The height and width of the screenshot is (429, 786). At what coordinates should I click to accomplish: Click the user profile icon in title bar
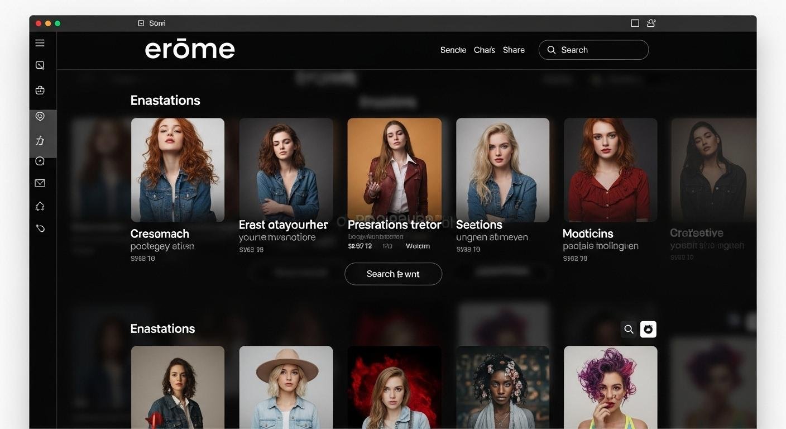pos(651,23)
